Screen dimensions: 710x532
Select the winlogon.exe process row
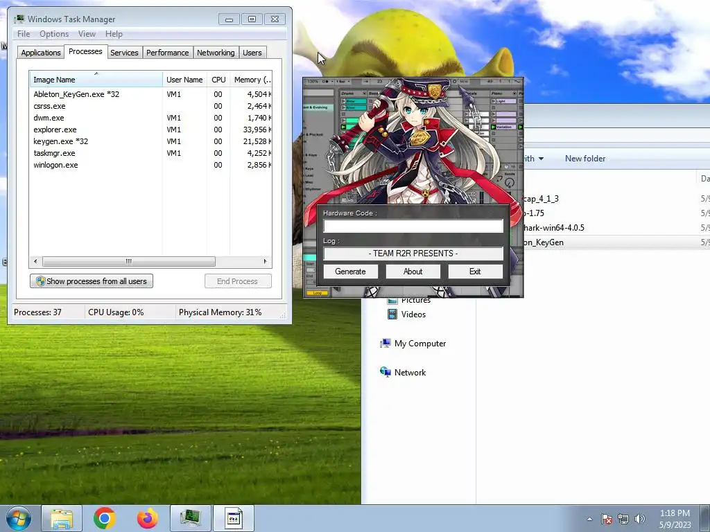[150, 165]
